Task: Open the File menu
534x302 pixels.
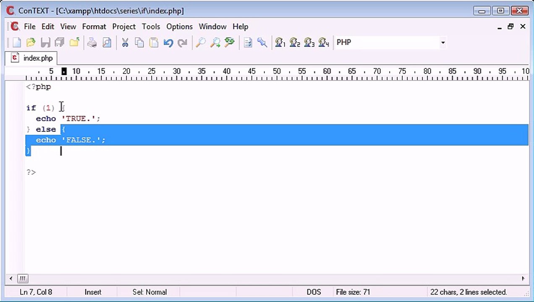Action: [x=29, y=26]
